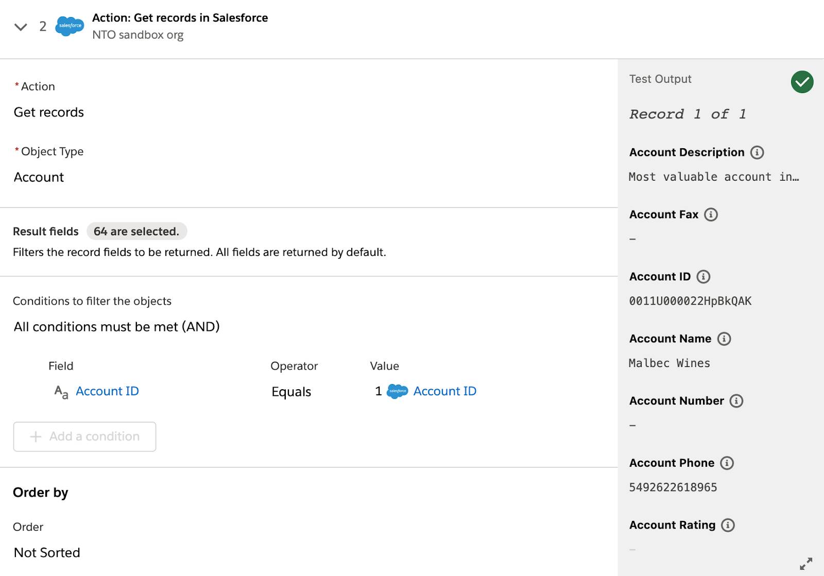Screen dimensions: 824x576
Task: Show info for Account Description field
Action: coord(757,152)
